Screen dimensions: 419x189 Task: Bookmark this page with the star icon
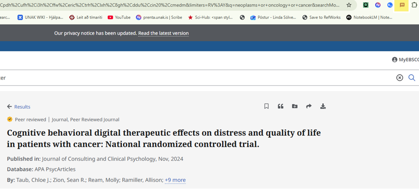[349, 5]
